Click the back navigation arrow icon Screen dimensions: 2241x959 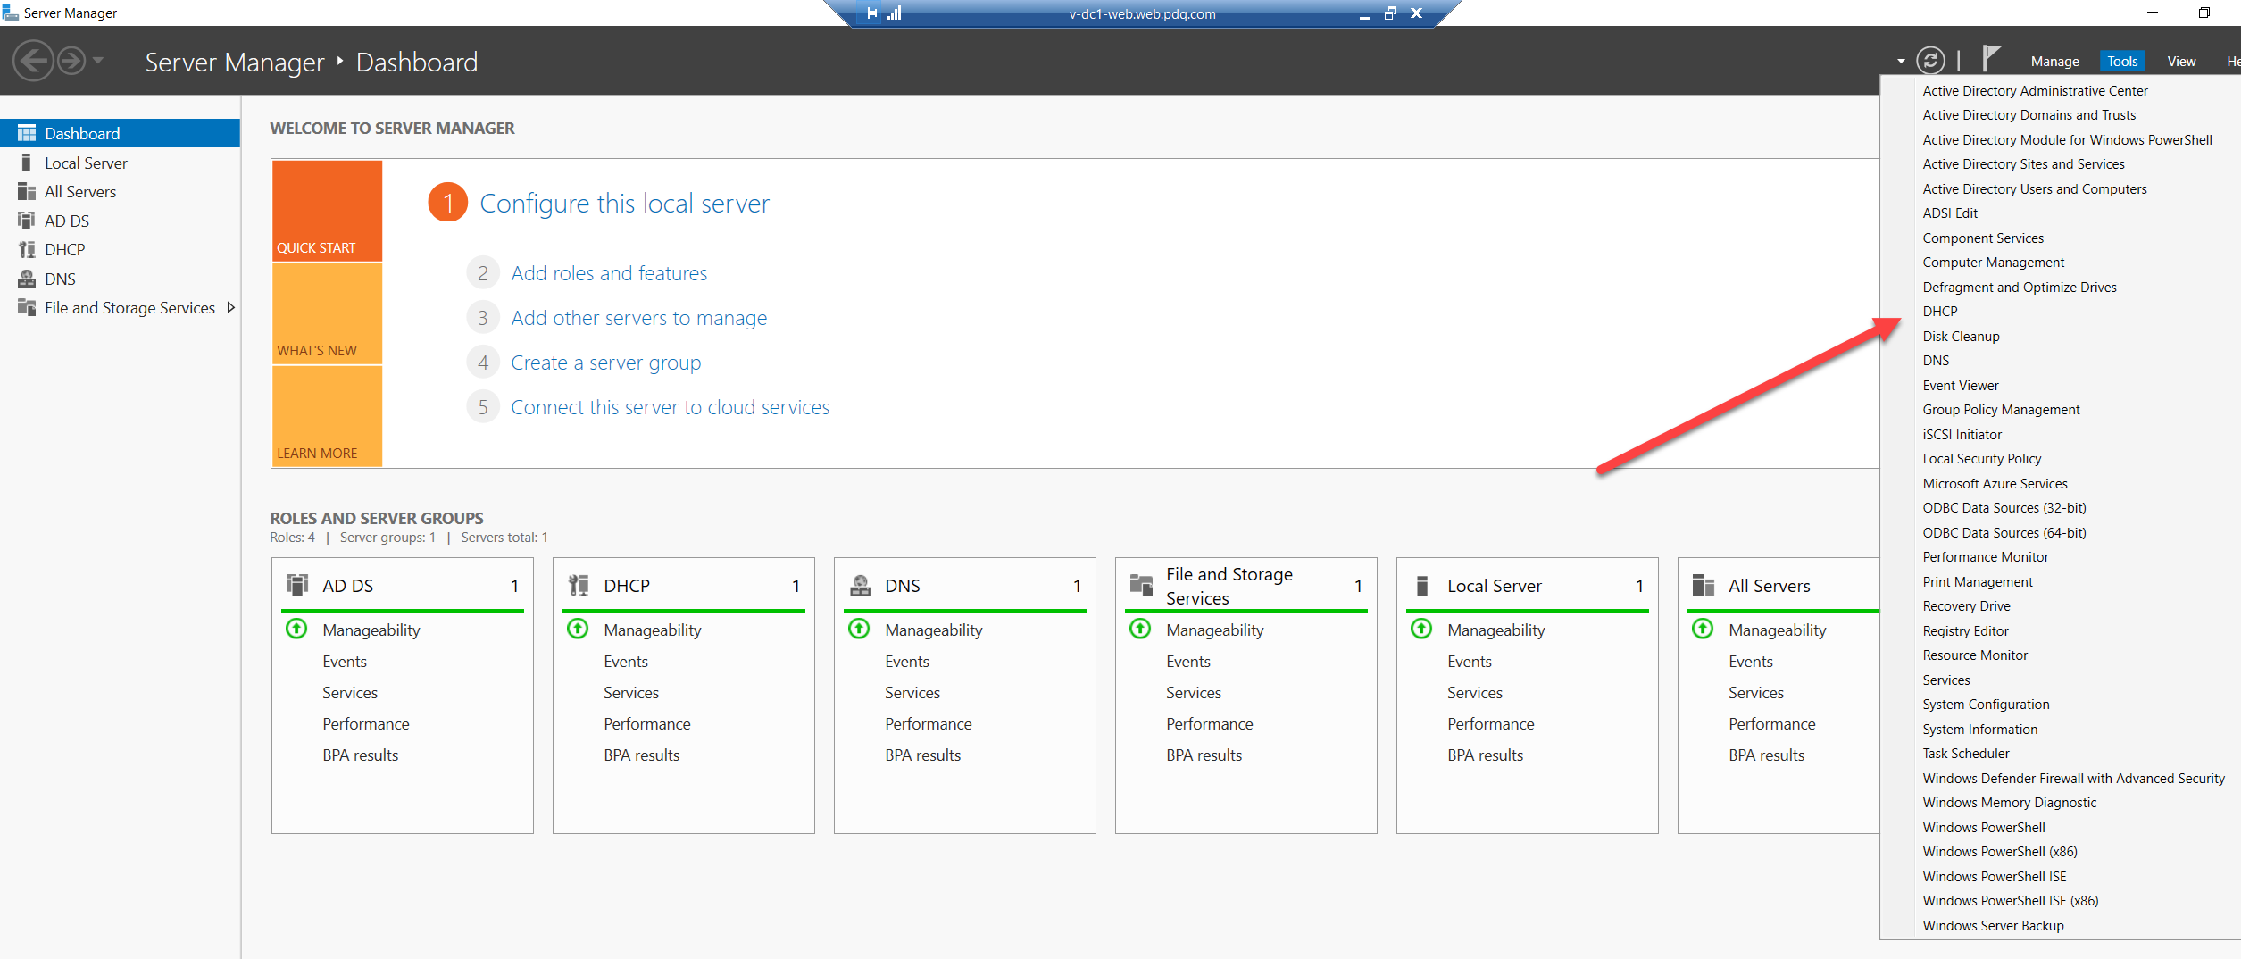tap(33, 61)
